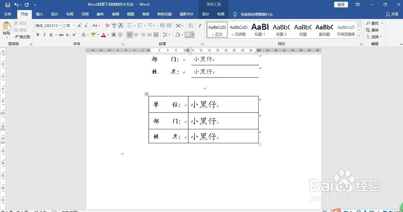
Task: Click the distributed alignment icon
Action: pyautogui.click(x=156, y=35)
